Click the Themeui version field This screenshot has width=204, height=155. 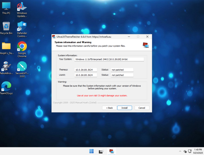[x=86, y=70]
